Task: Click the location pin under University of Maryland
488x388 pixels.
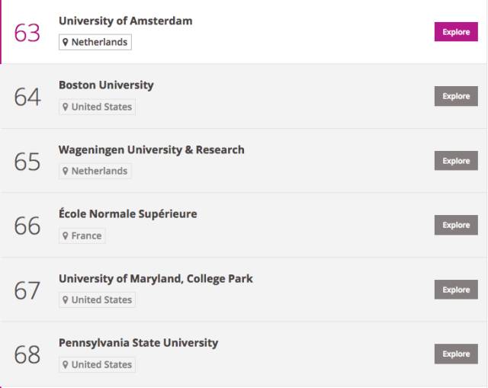Action: pos(65,300)
